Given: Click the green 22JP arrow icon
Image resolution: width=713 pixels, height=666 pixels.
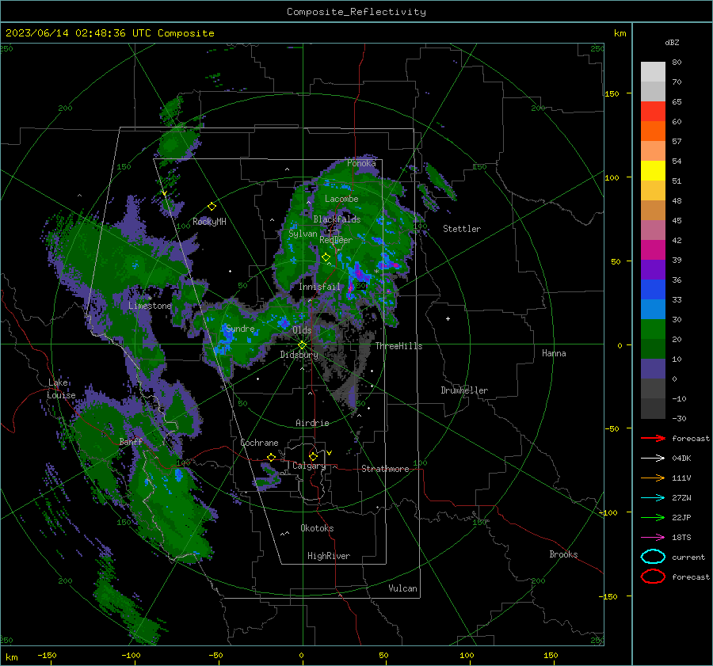Looking at the screenshot, I should 653,517.
